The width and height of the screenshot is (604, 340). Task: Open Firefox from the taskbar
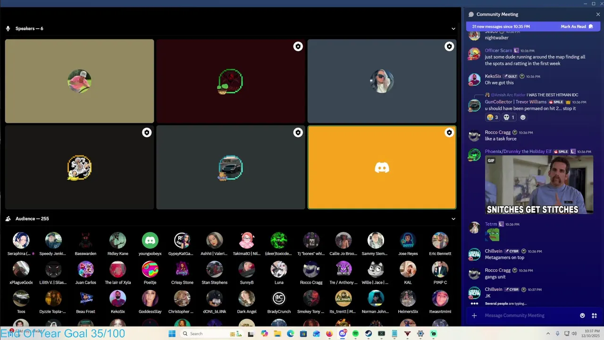tap(329, 333)
